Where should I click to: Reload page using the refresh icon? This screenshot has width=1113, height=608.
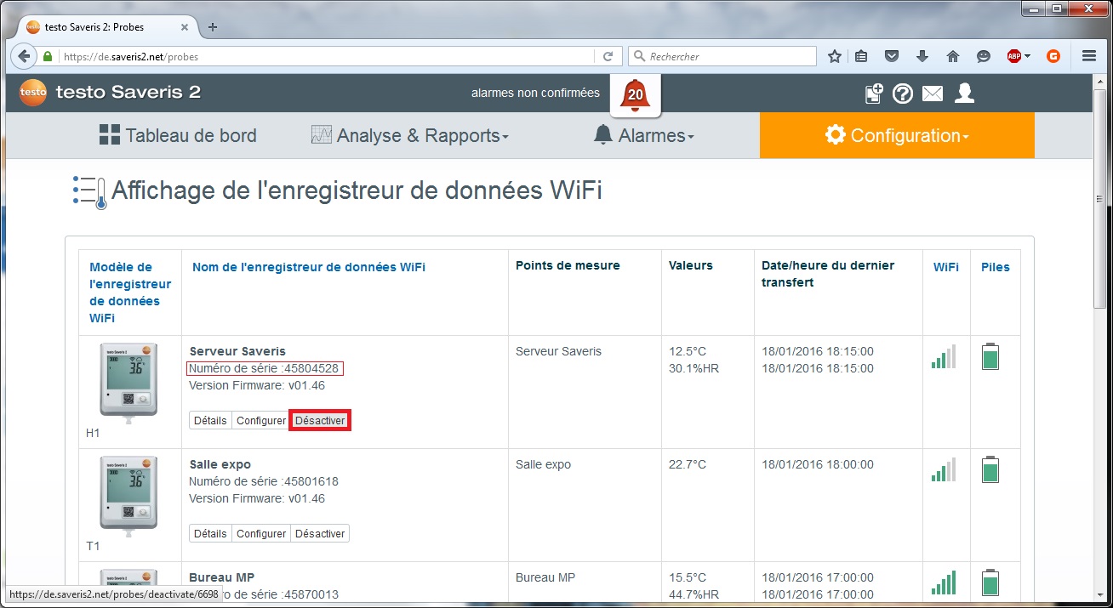pos(608,57)
